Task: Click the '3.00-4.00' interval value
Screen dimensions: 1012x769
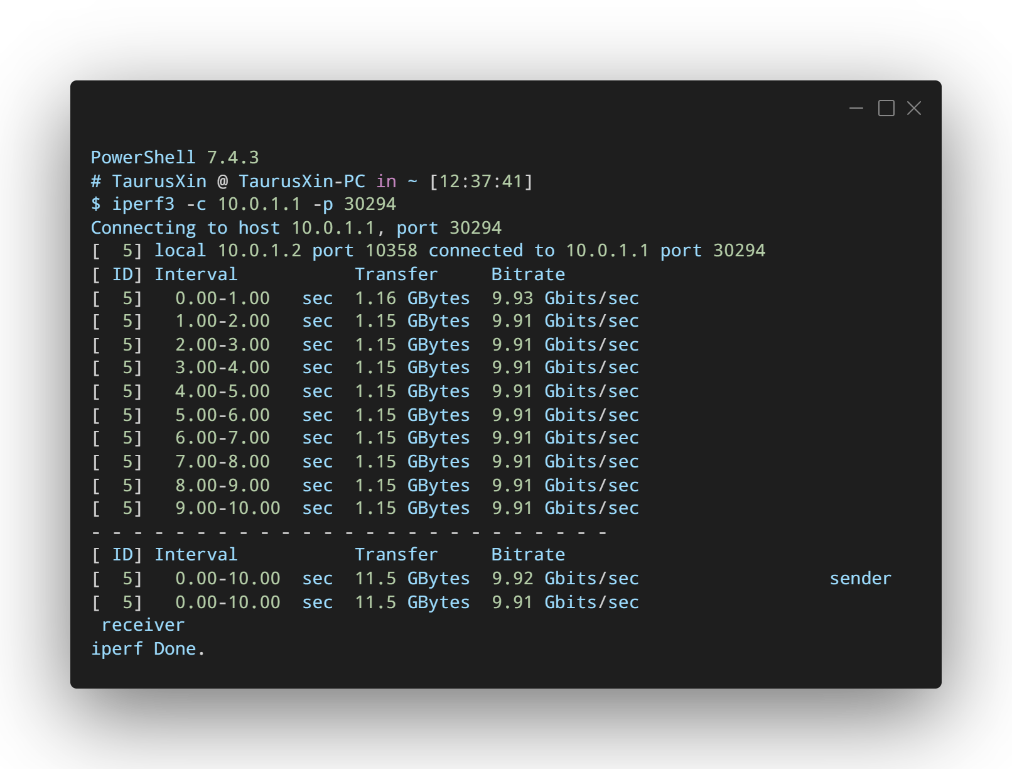Action: click(x=222, y=368)
